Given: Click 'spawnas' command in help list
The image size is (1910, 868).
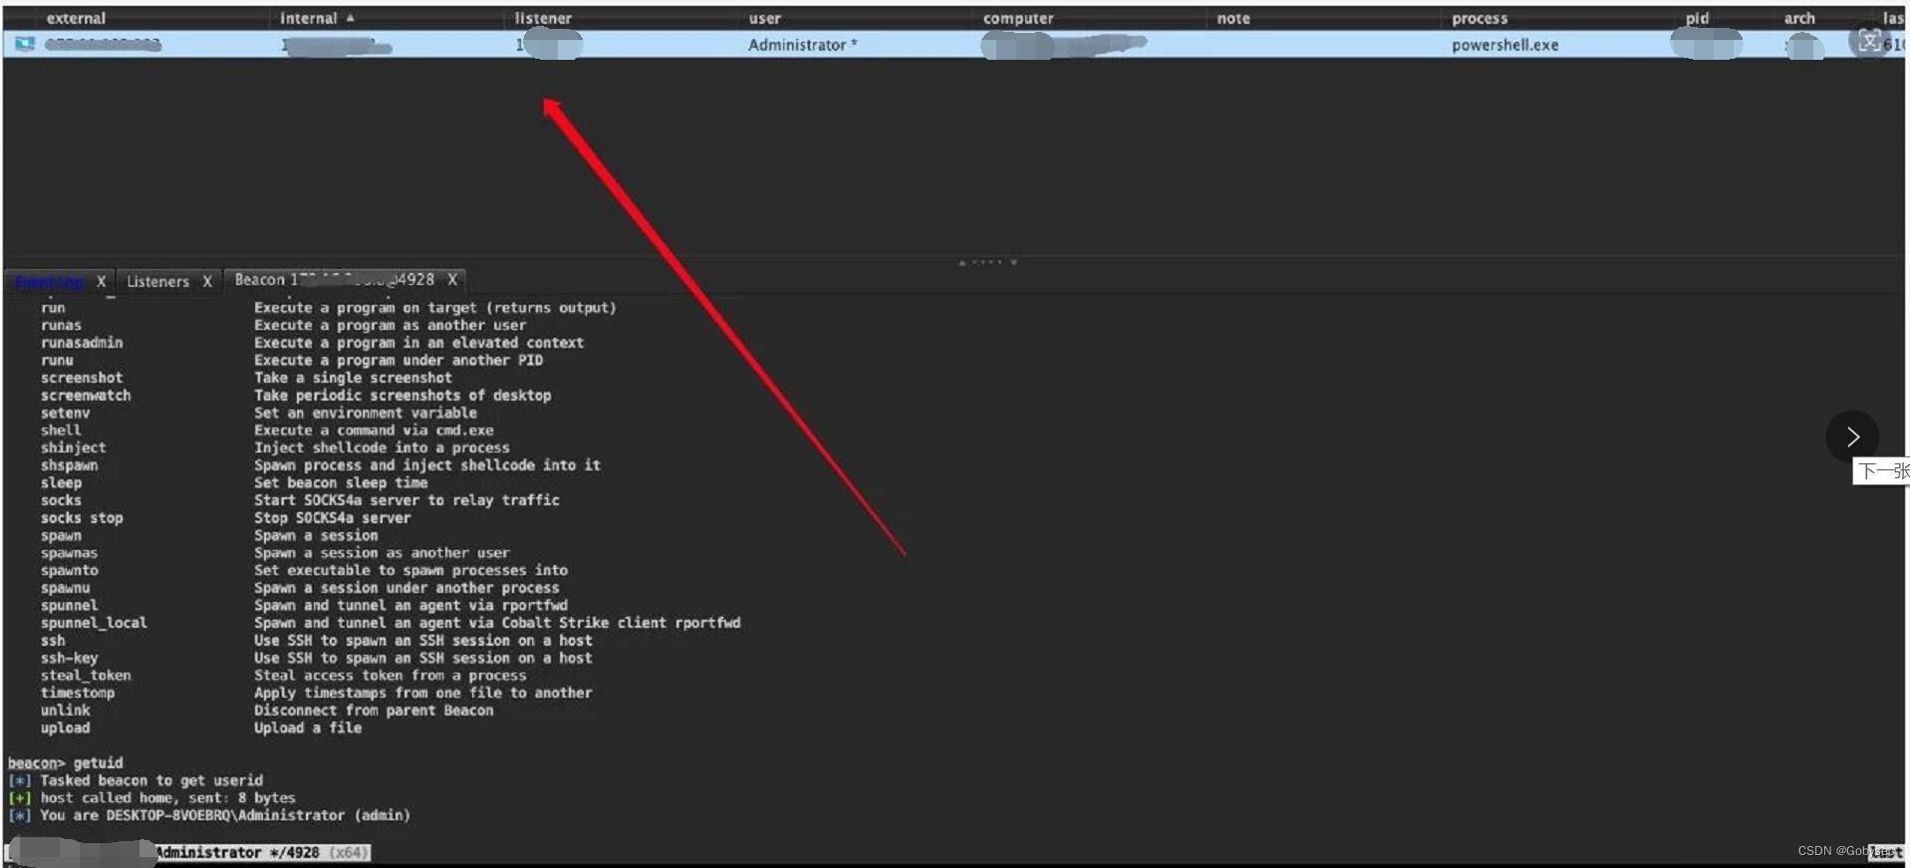Looking at the screenshot, I should [x=69, y=553].
